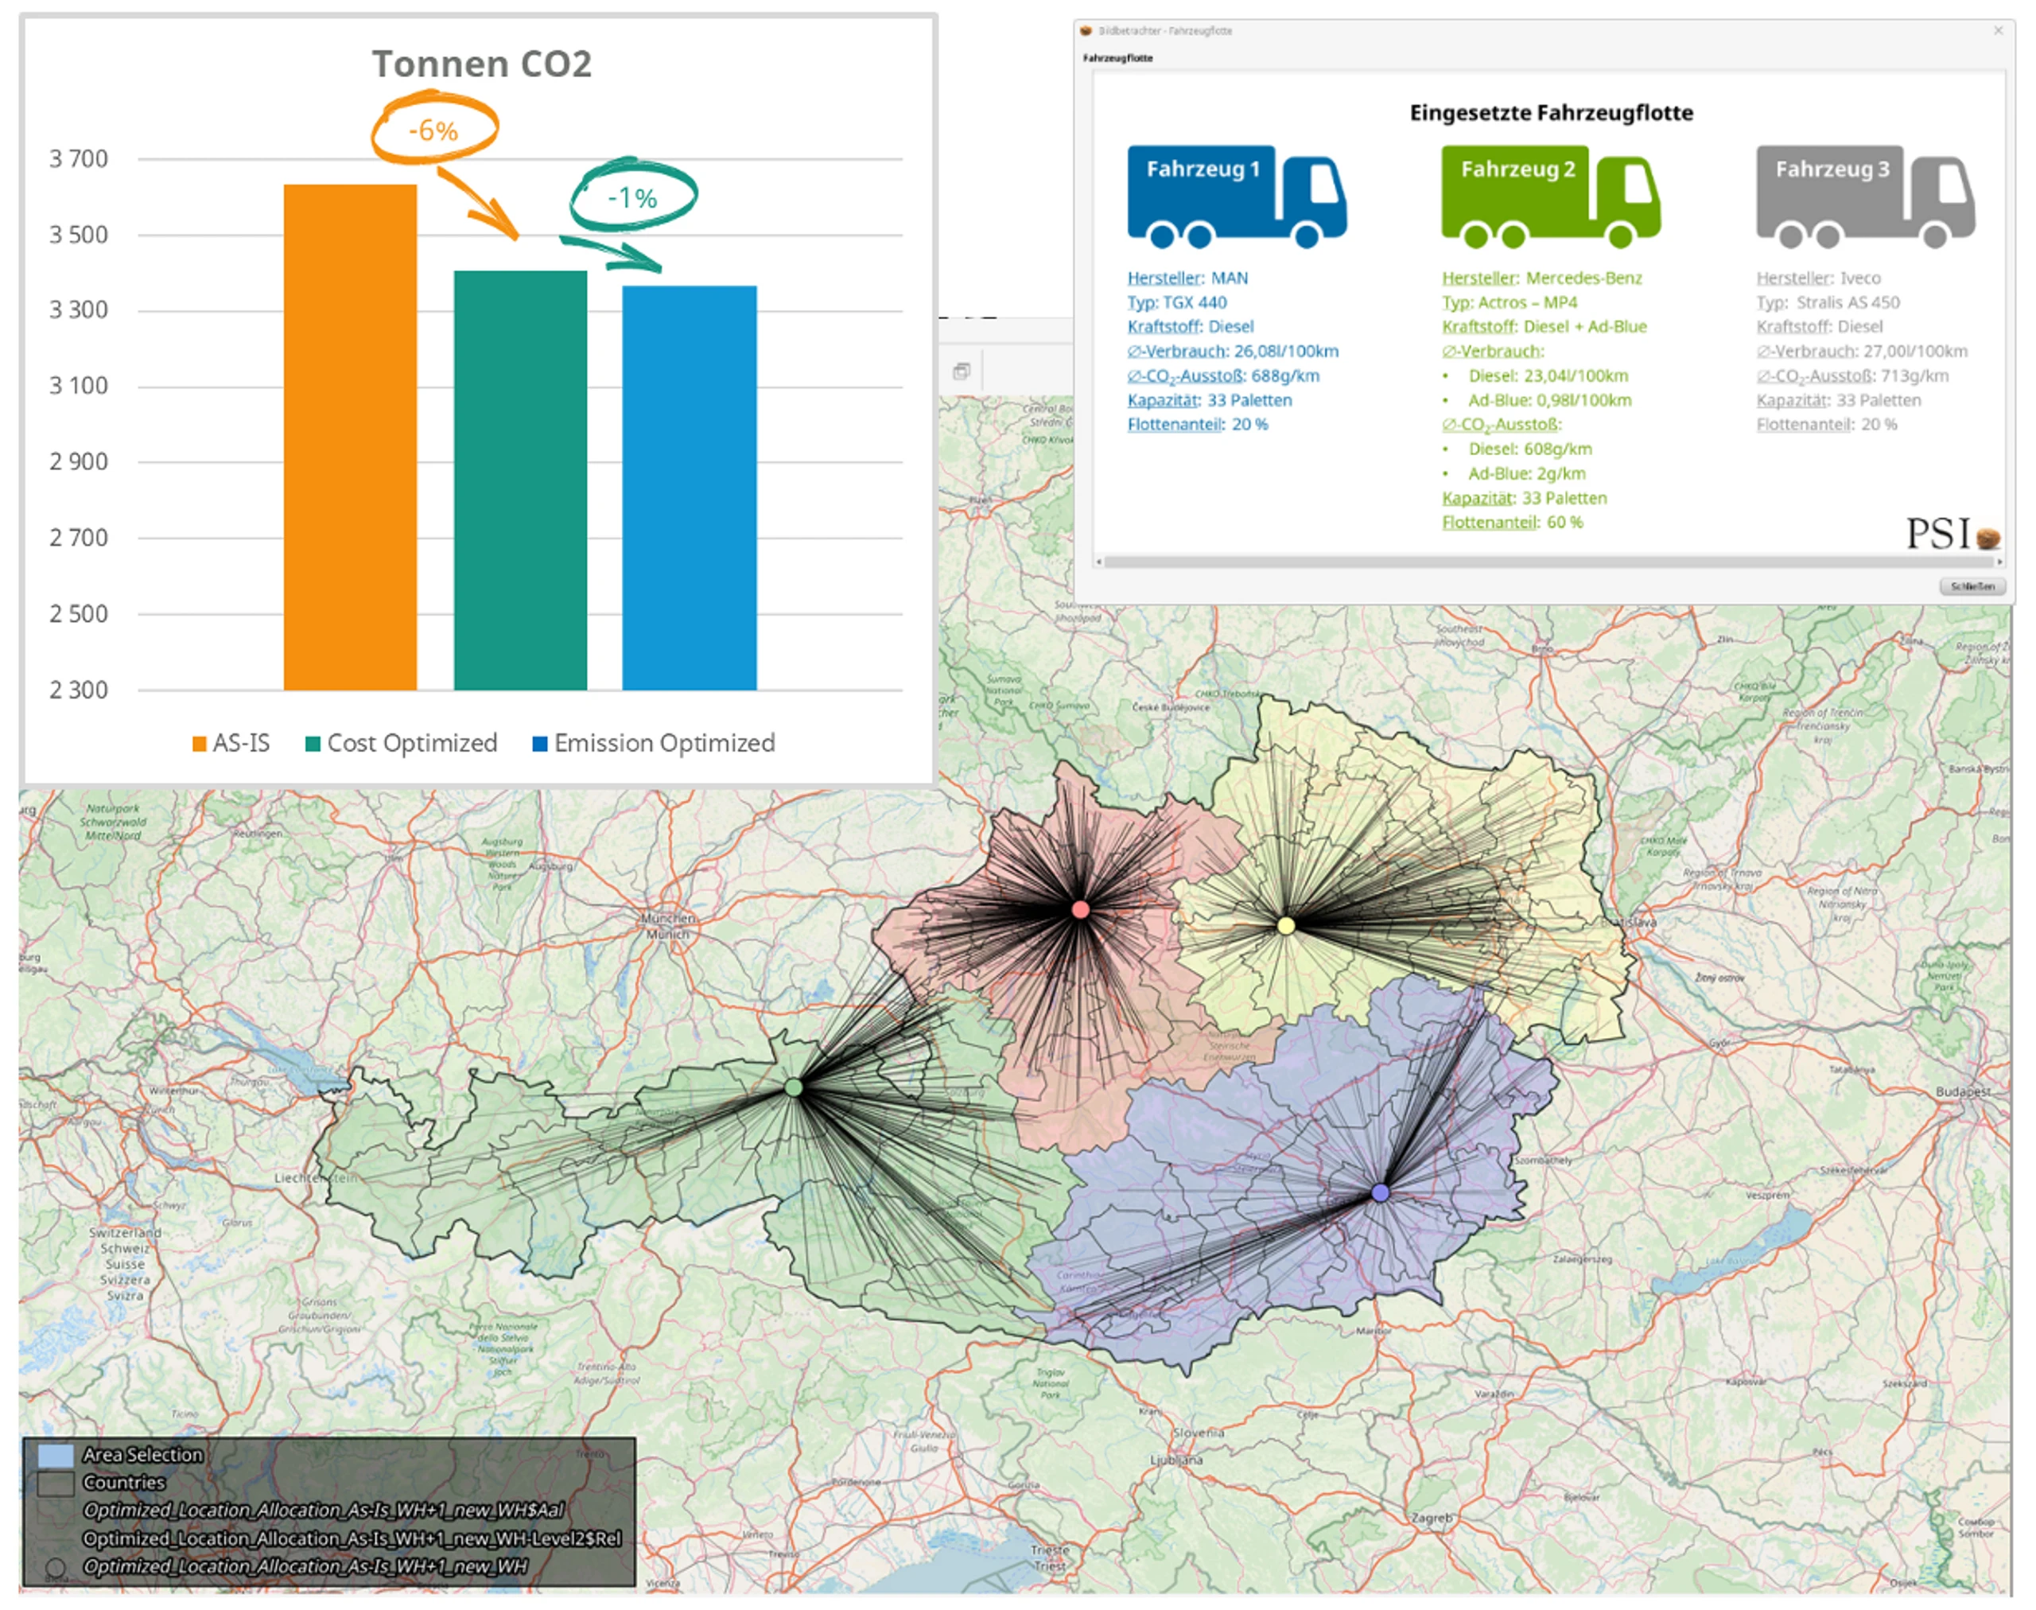The image size is (2036, 1610).
Task: Click the green Fahrzeug 2 truck icon
Action: pos(1551,196)
